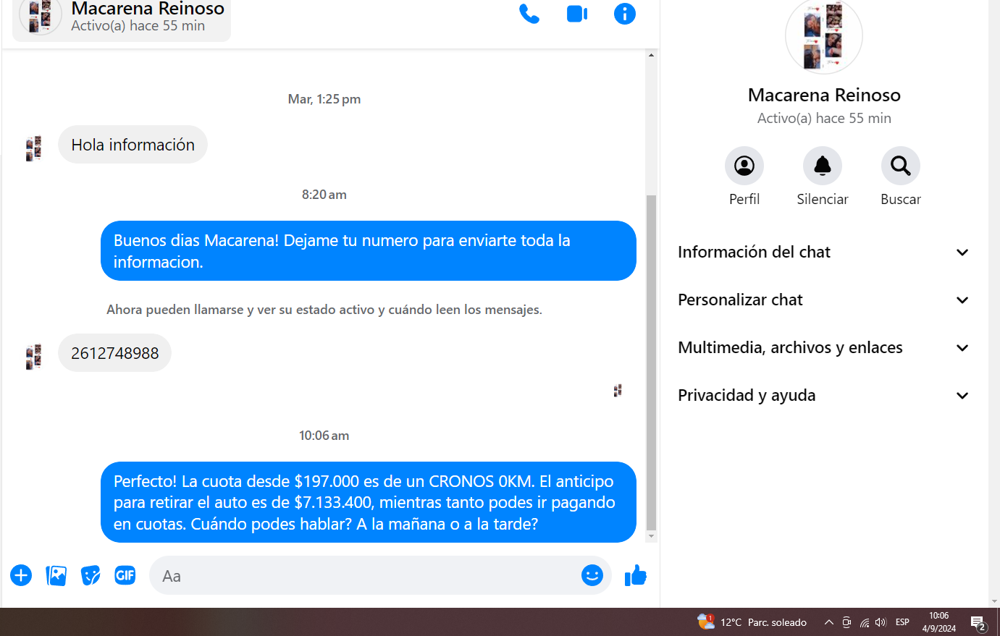1000x636 pixels.
Task: Open the Windows notification center
Action: 978,622
